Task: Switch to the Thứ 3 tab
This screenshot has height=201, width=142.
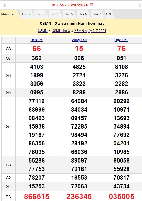Action: (40, 14)
